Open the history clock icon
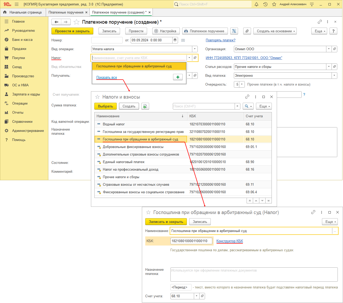This screenshot has height=303, width=343. coord(265,4)
